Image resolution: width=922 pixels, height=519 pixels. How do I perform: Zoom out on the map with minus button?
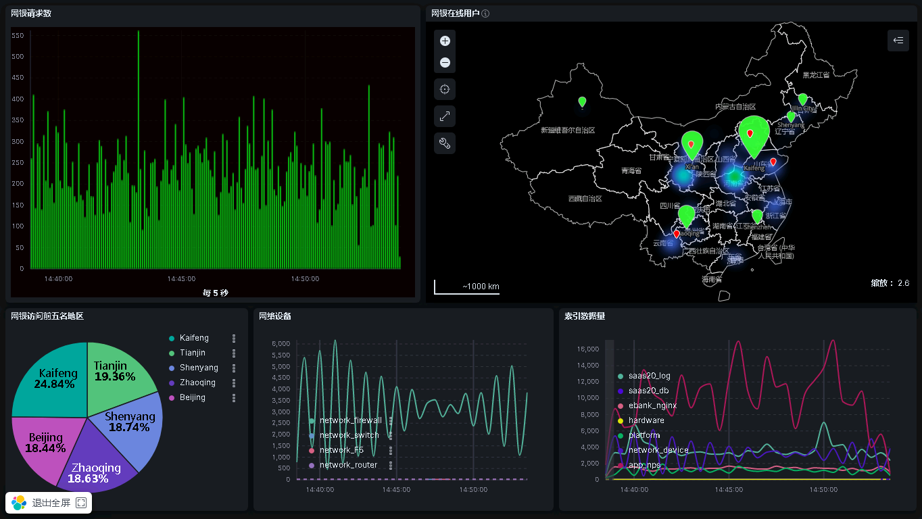445,62
